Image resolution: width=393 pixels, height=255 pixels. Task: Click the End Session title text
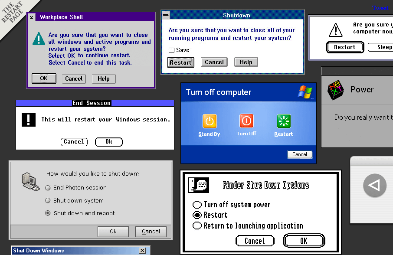92,103
